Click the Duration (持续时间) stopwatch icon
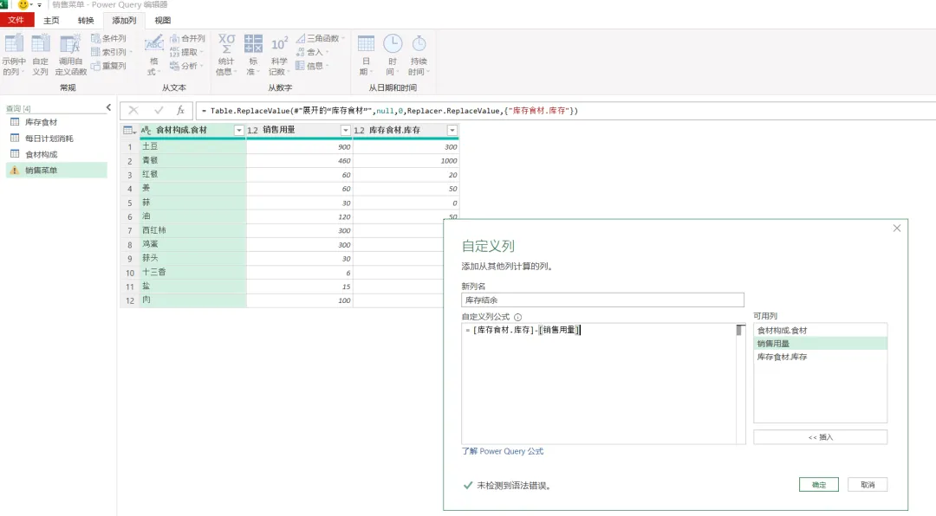 point(419,44)
